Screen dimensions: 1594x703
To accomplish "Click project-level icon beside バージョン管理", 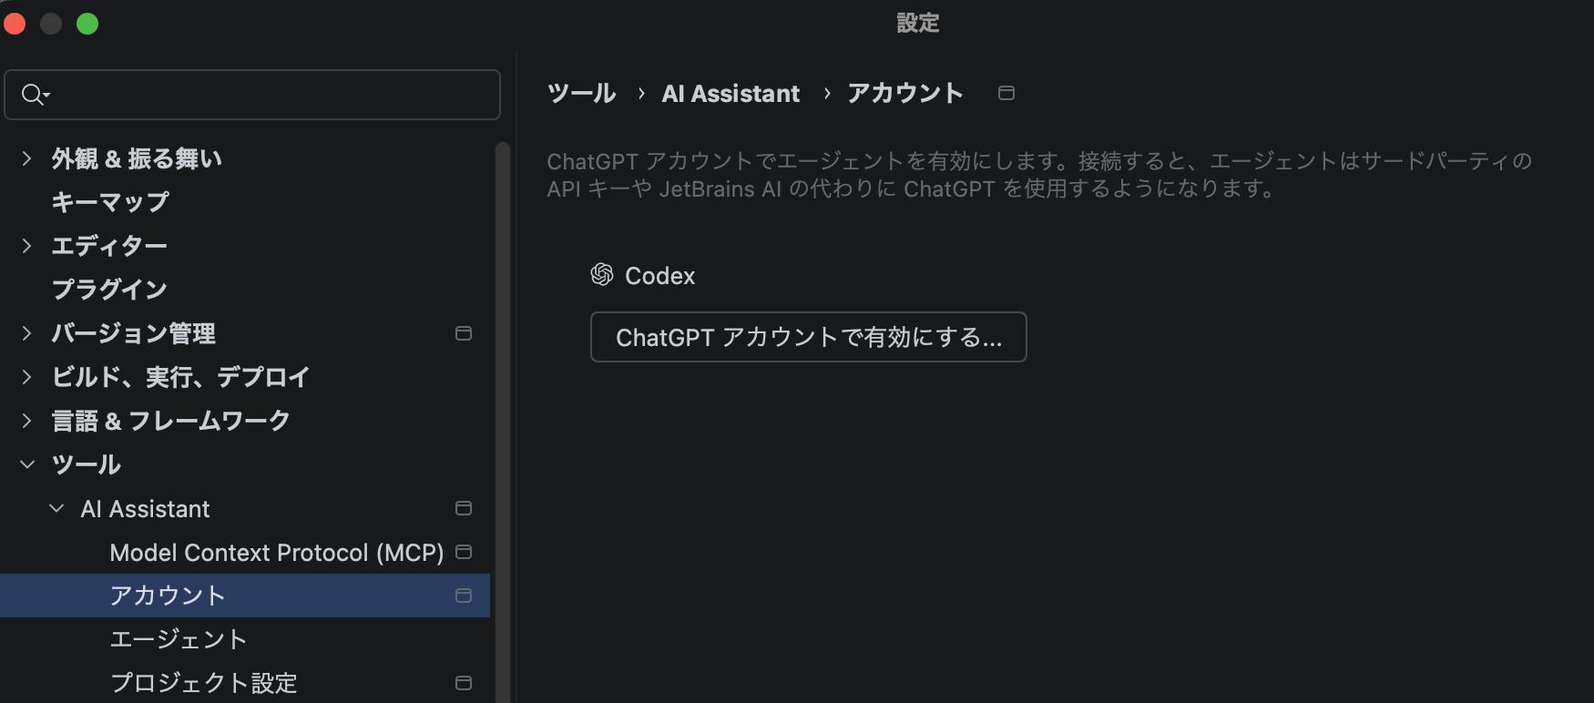I will [x=464, y=333].
